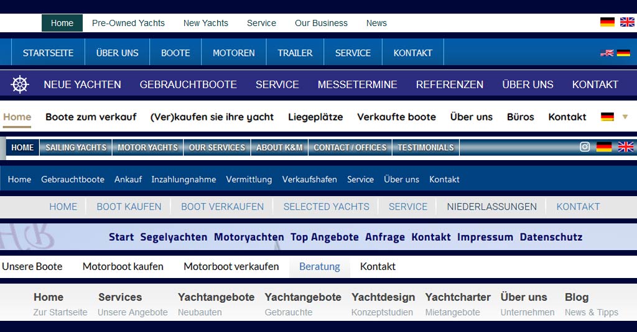637x332 pixels.
Task: Switch to the Beratung tab
Action: pyautogui.click(x=319, y=267)
